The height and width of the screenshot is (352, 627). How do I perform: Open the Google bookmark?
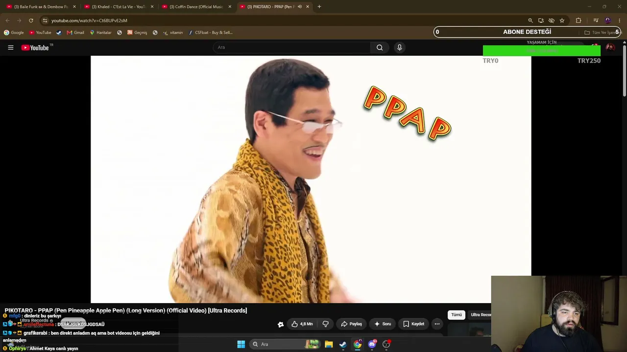point(14,33)
